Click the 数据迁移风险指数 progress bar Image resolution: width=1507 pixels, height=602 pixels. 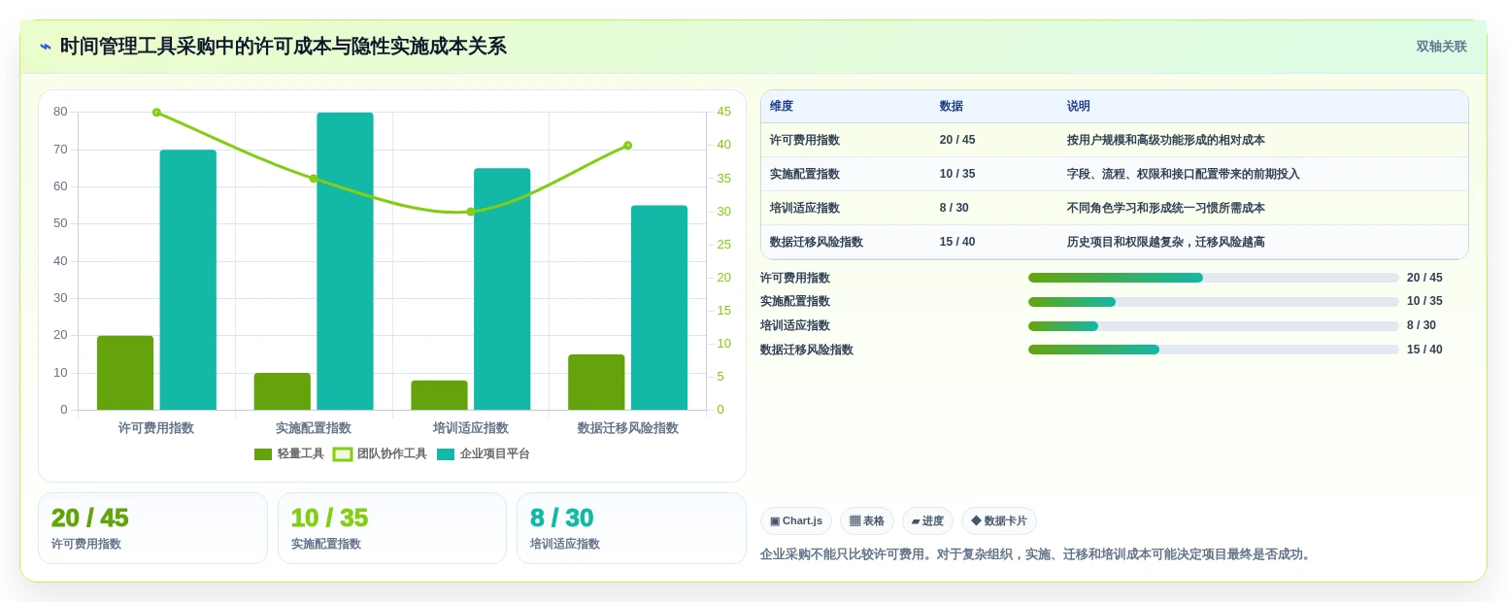(1214, 350)
